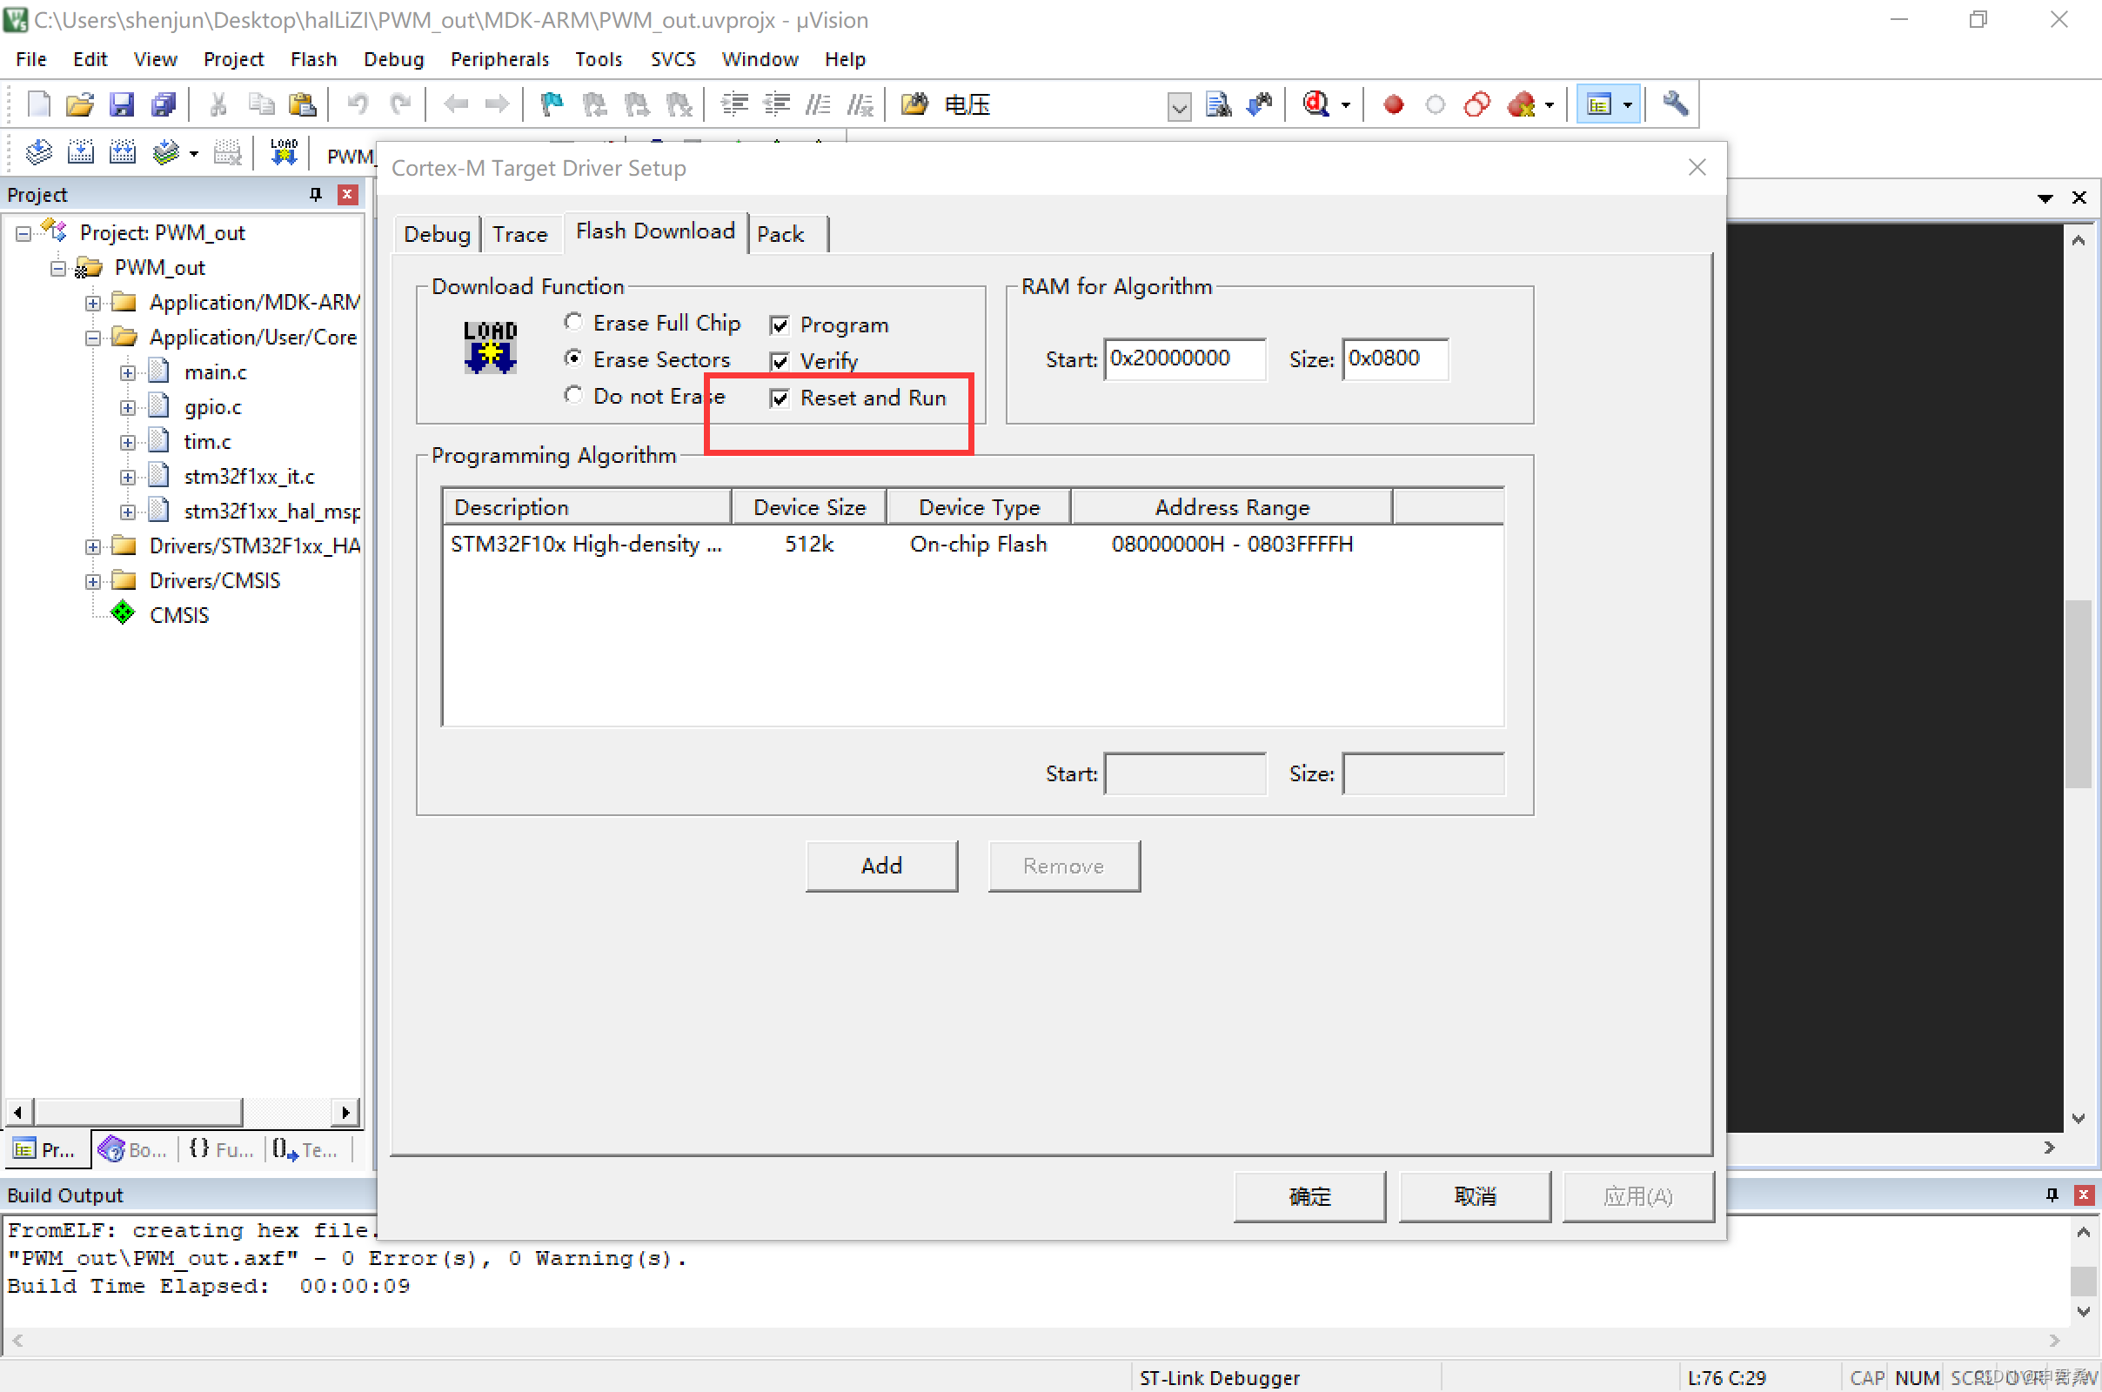This screenshot has width=2102, height=1392.
Task: Click the Navigate Backward arrow icon
Action: point(456,104)
